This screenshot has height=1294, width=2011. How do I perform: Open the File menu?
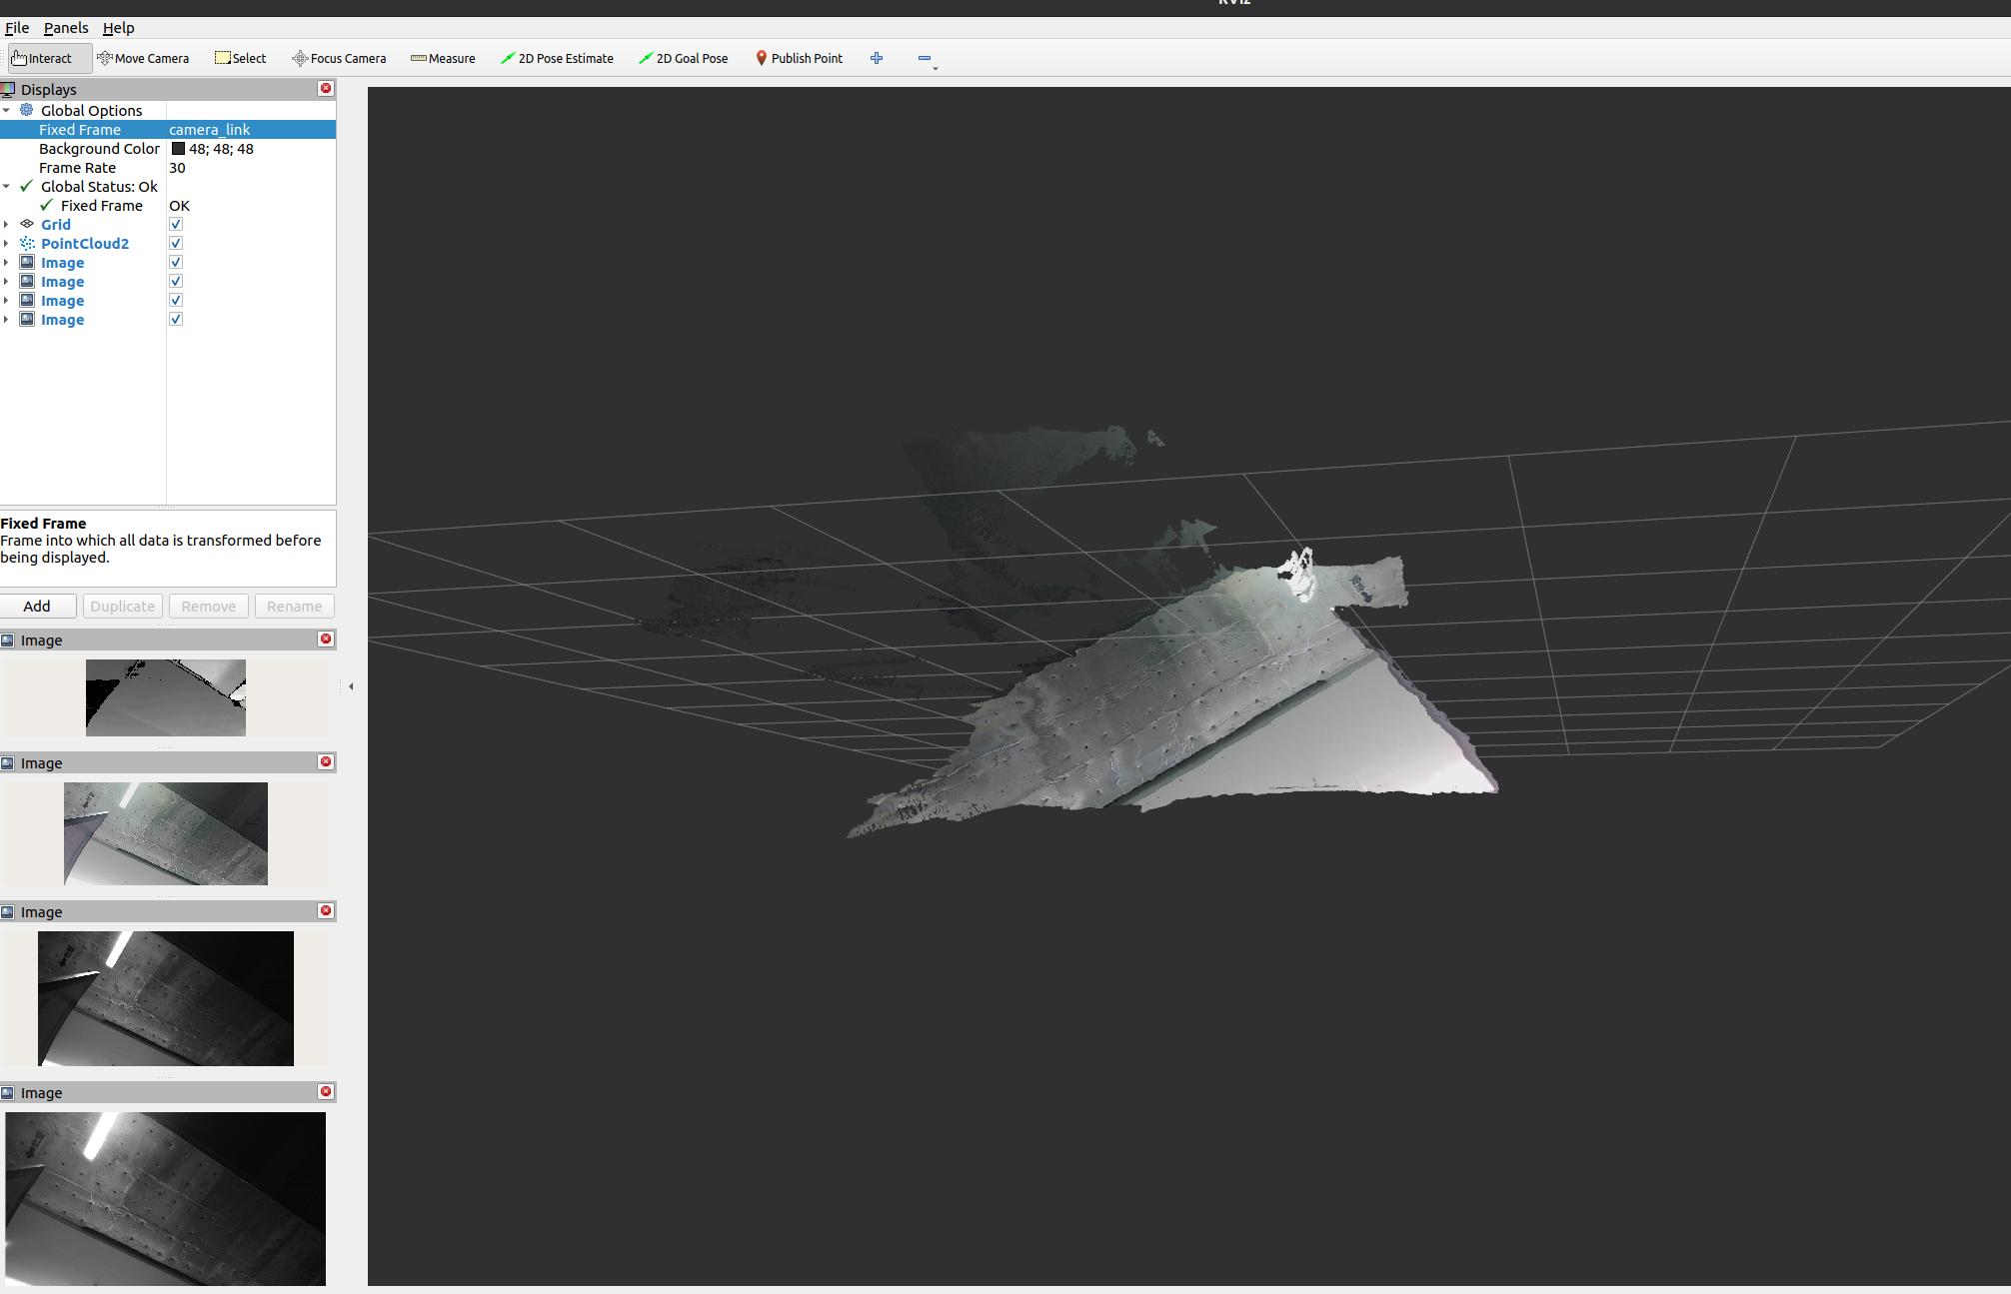coord(16,28)
